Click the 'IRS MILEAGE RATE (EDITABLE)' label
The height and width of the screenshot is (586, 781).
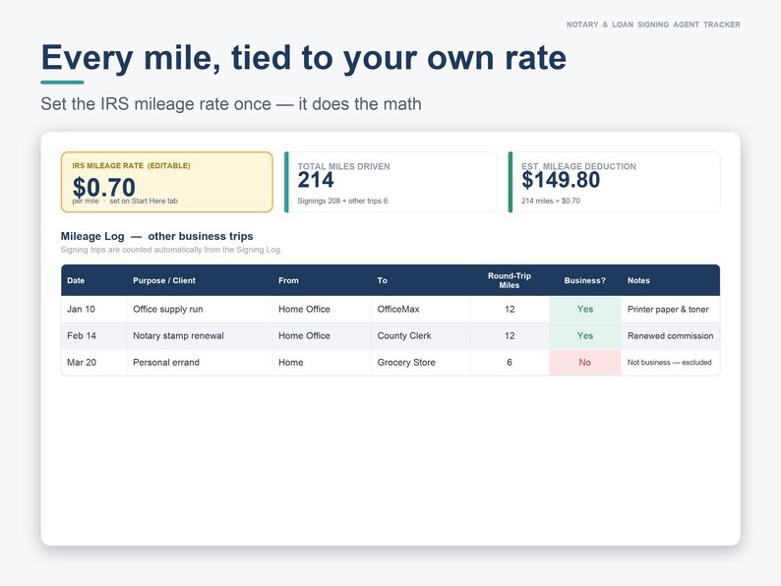point(131,166)
